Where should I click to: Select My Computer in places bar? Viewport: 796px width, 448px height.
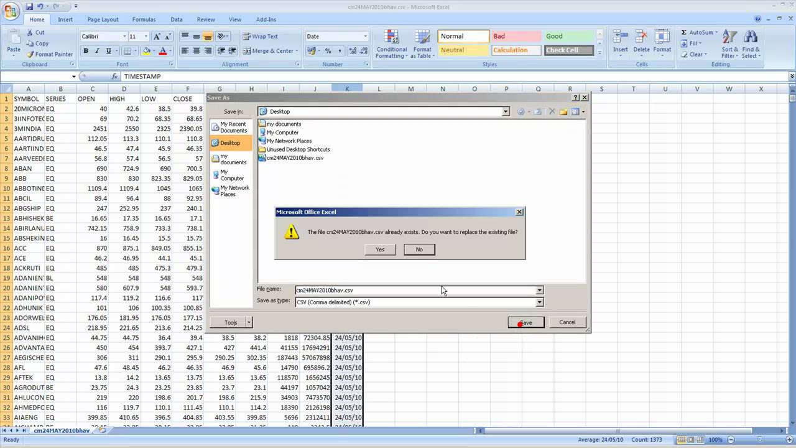(231, 175)
